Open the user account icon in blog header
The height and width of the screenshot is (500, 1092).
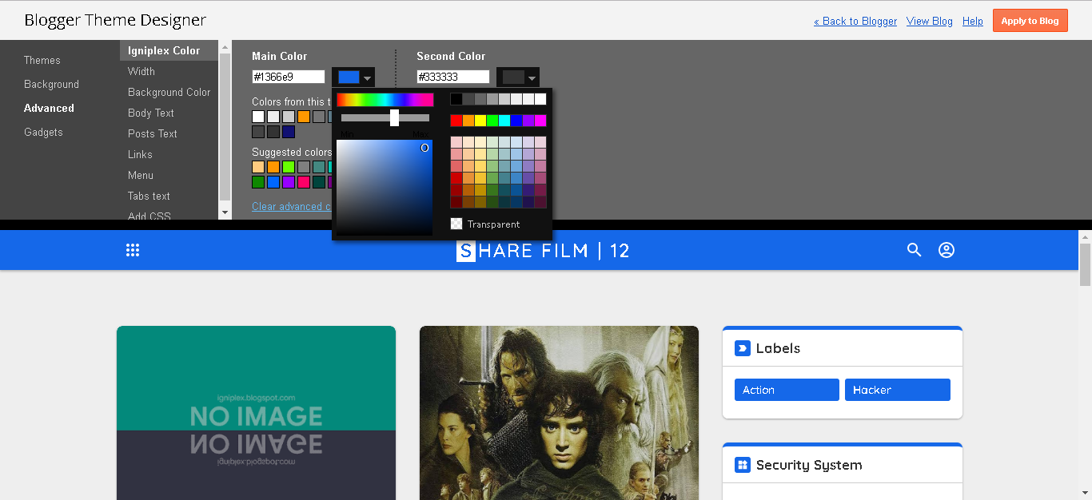coord(947,250)
